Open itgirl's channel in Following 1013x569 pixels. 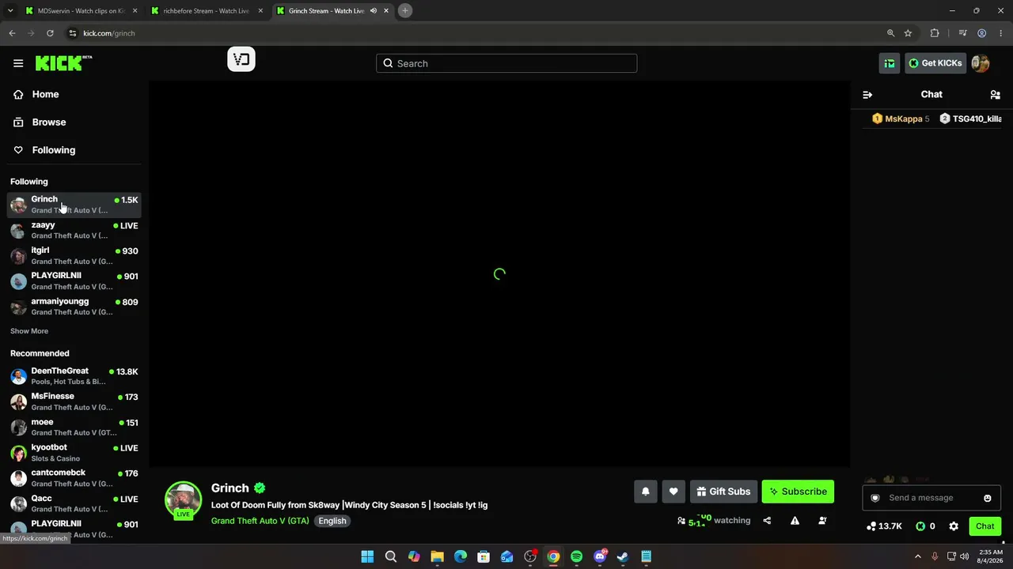coord(74,255)
